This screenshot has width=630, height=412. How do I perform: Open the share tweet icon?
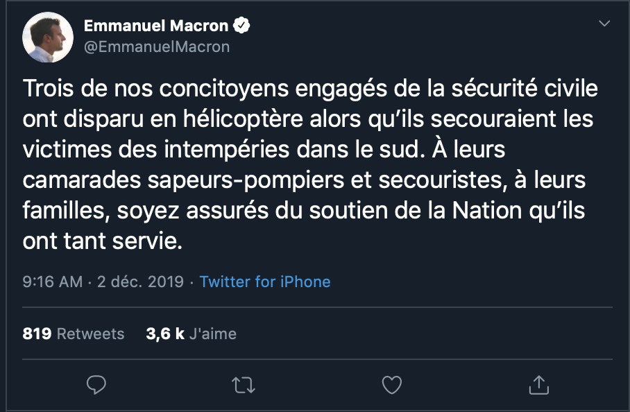click(539, 384)
